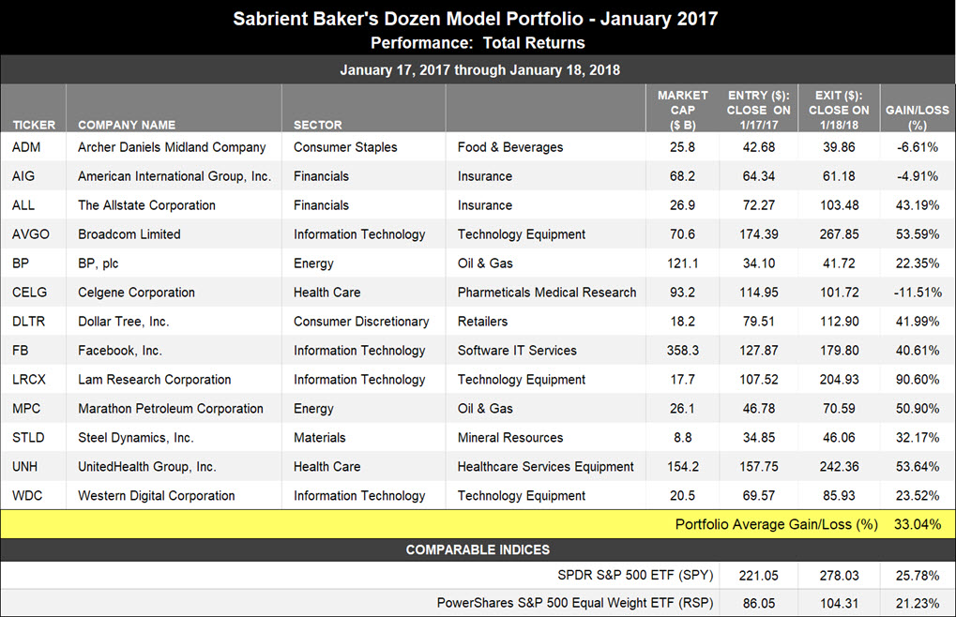Viewport: 956px width, 617px height.
Task: Click the Sabrient Baker's Dozen title
Action: tap(476, 19)
